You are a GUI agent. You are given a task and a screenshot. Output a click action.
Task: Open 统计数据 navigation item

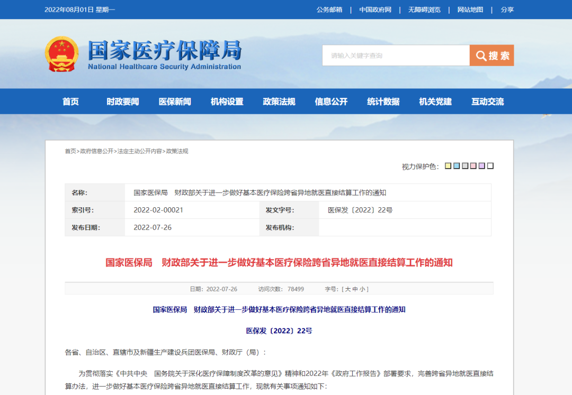(383, 102)
